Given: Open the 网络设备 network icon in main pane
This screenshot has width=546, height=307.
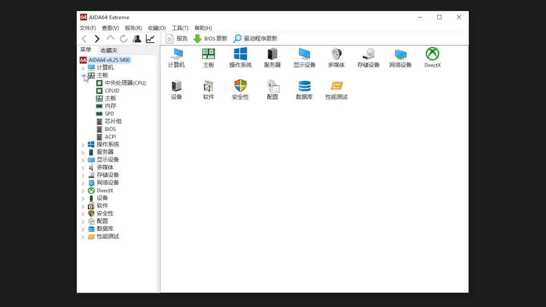Looking at the screenshot, I should [400, 58].
